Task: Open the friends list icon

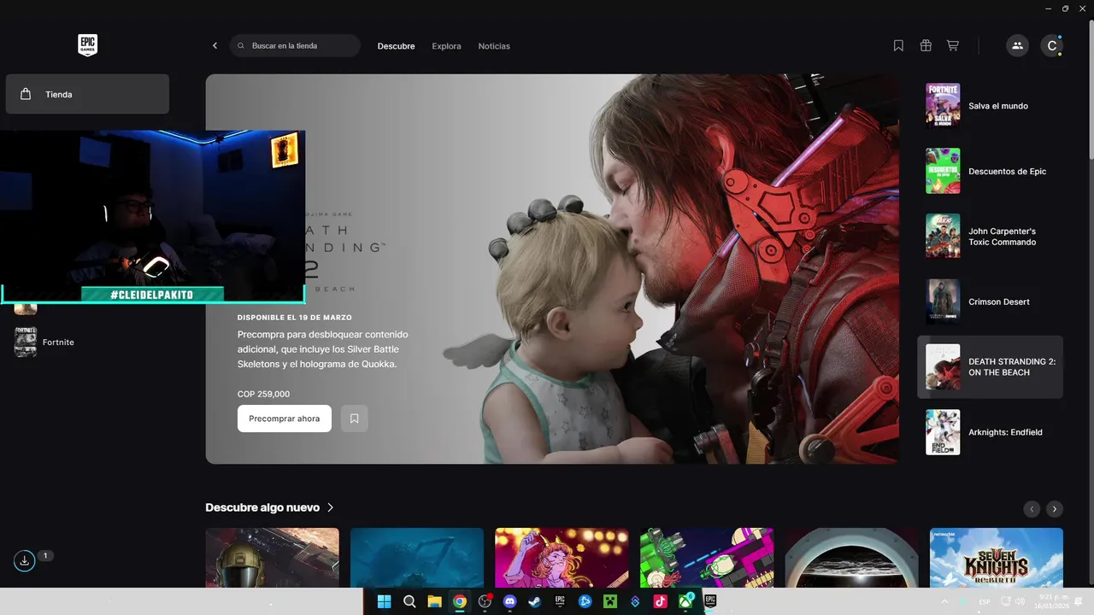Action: [1017, 46]
